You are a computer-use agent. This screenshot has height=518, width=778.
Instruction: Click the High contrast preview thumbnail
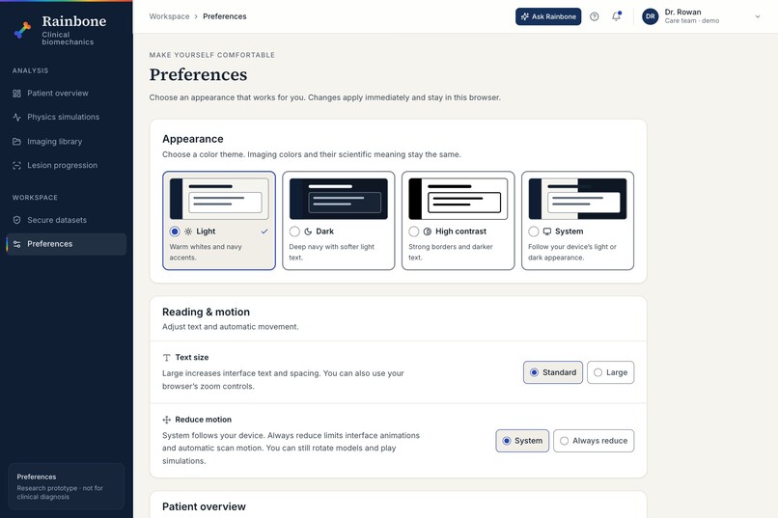coord(458,199)
